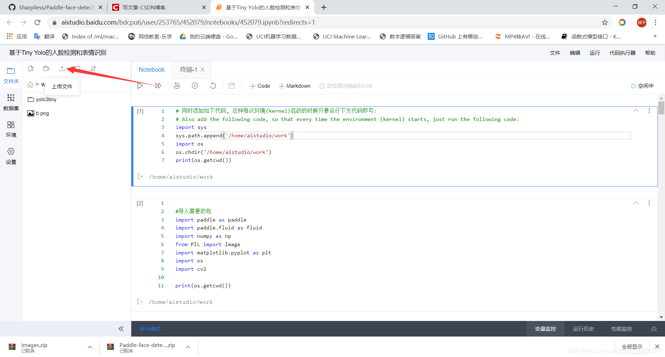Open the 运行 menu
The width and height of the screenshot is (665, 357).
(595, 53)
